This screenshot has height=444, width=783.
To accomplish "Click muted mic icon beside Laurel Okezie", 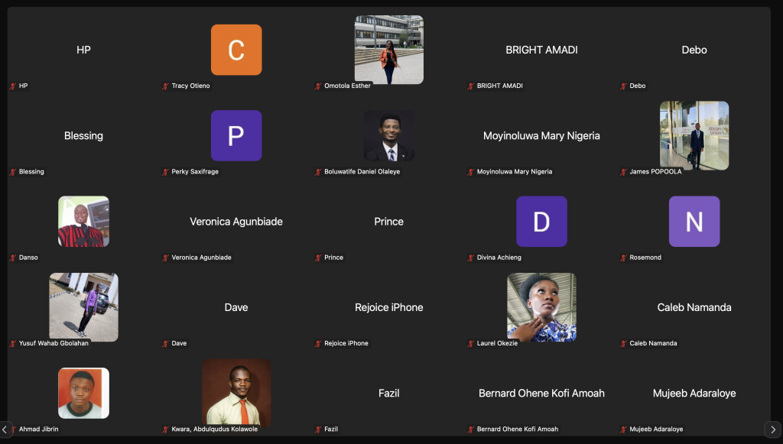I will click(x=471, y=344).
